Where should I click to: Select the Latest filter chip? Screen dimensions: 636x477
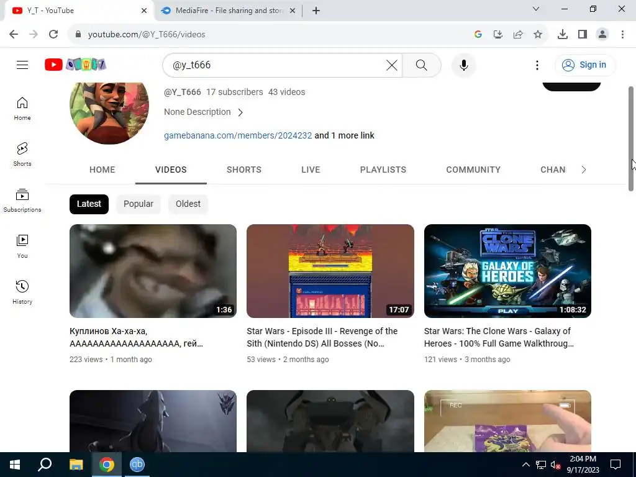pyautogui.click(x=89, y=204)
